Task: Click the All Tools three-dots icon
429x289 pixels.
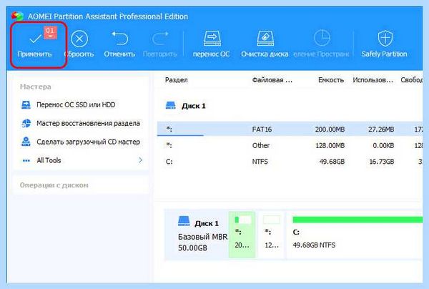Action: pyautogui.click(x=26, y=161)
